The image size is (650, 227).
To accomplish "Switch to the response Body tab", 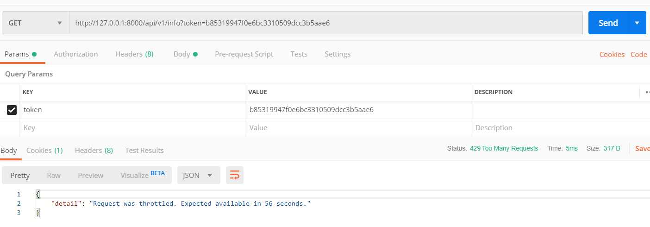I will tap(9, 151).
